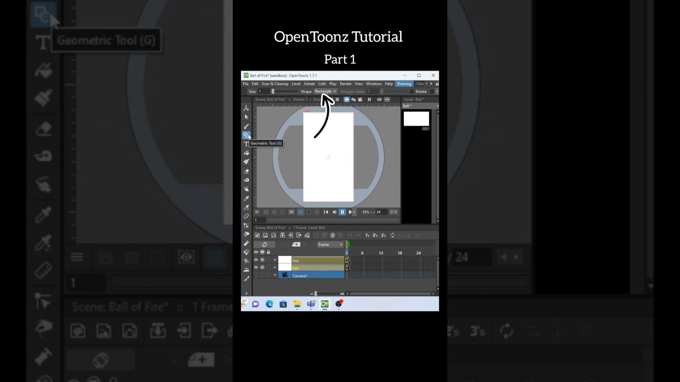Open the Xsheet menu
The image size is (680, 382).
click(309, 84)
